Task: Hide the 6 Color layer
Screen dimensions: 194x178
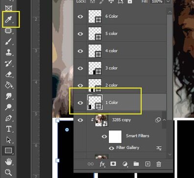Action: [x=80, y=17]
